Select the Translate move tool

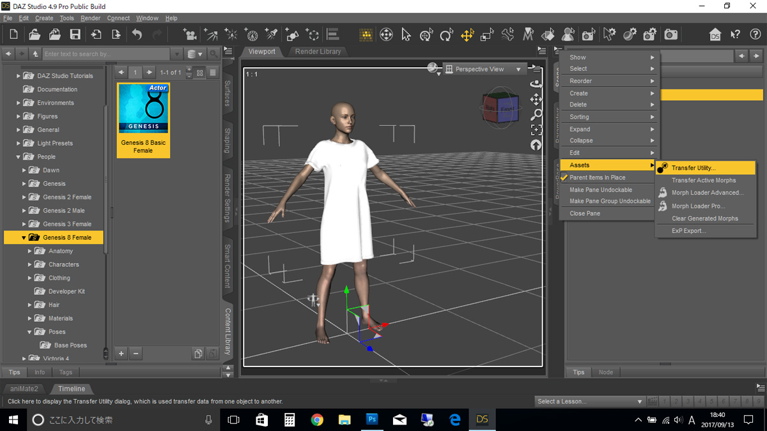pyautogui.click(x=467, y=34)
